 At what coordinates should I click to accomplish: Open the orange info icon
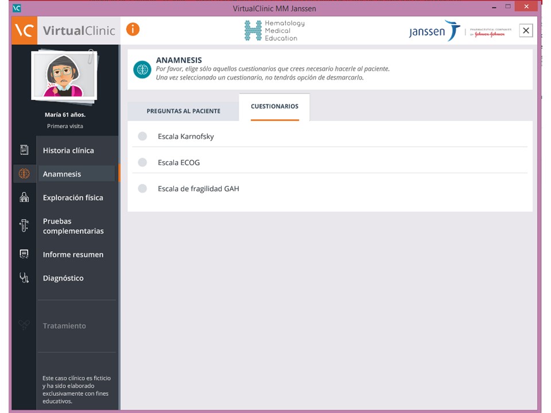click(133, 29)
